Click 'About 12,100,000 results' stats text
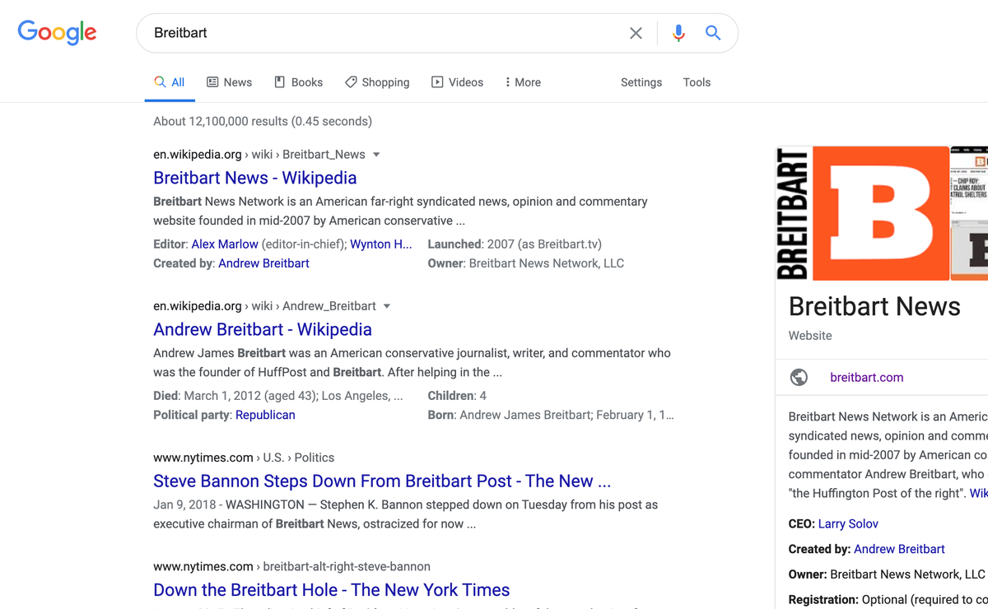This screenshot has width=988, height=609. coord(263,121)
